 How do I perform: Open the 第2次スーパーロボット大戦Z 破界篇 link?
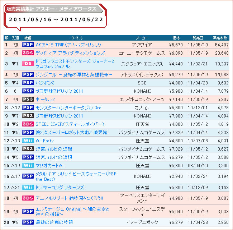[71, 132]
